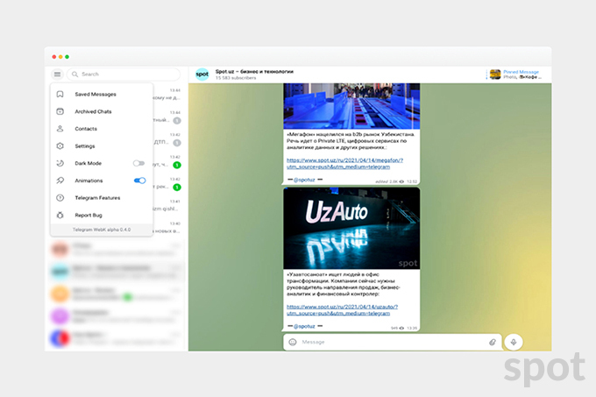Choose Report Bug in the menu
The height and width of the screenshot is (397, 596).
(x=102, y=216)
